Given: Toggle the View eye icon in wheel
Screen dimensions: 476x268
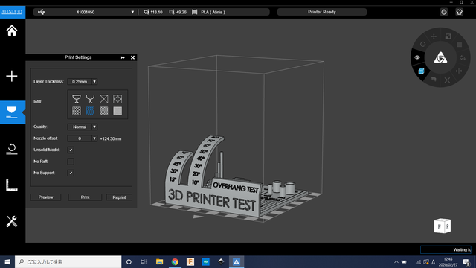Looking at the screenshot, I should point(417,57).
